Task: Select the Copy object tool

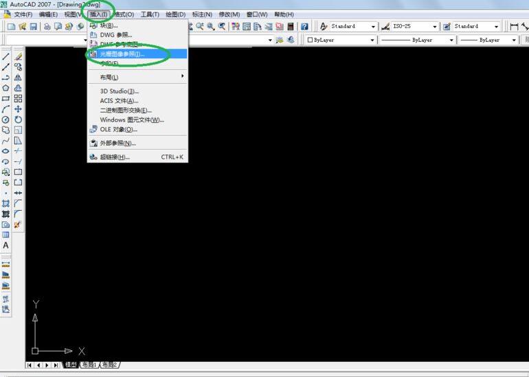Action: [x=19, y=67]
